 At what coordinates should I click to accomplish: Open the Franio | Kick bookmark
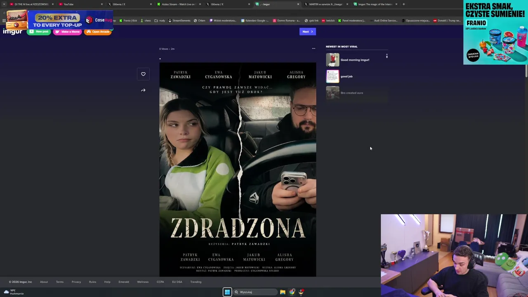coord(128,21)
